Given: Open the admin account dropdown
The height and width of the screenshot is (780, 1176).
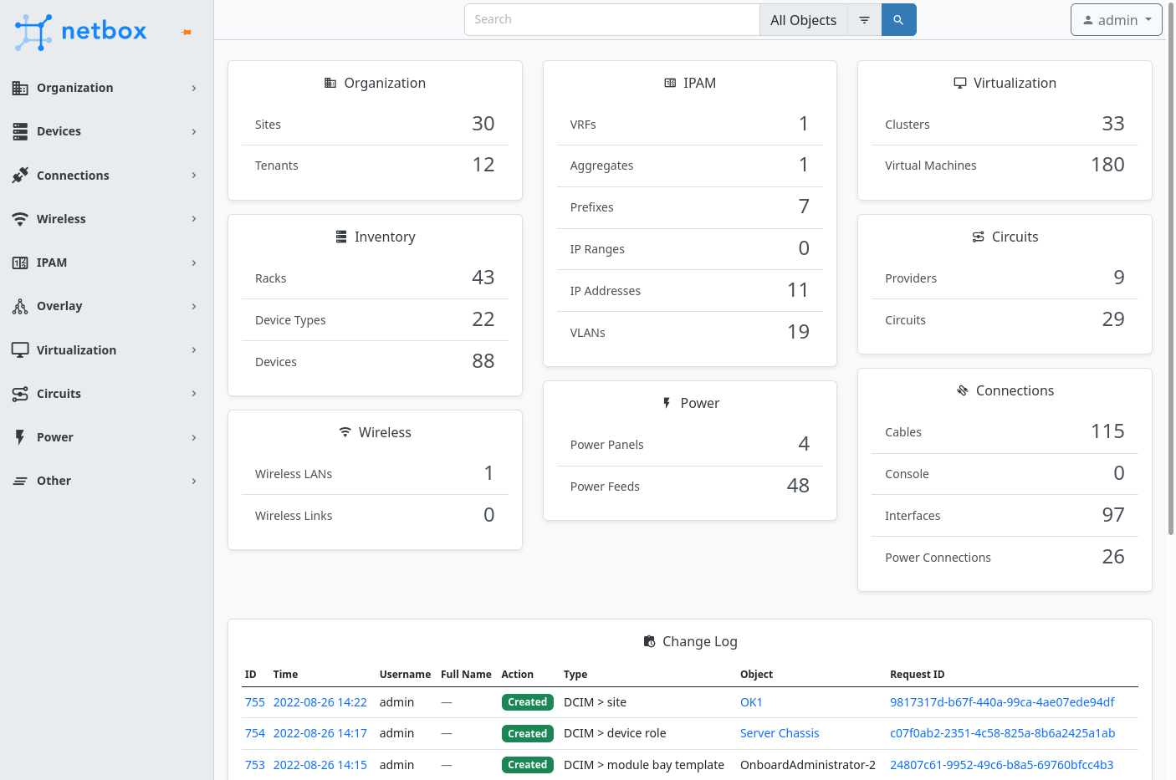Looking at the screenshot, I should coord(1116,19).
